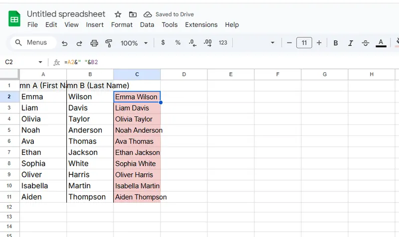Open the Insert menu
The image size is (399, 237).
coord(95,24)
